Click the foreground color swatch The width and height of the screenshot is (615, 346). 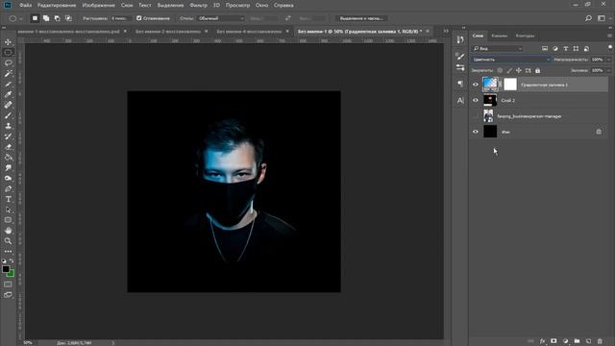coord(6,269)
